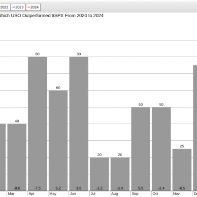
Task: Select the July bar labeled 20
Action: click(x=99, y=174)
